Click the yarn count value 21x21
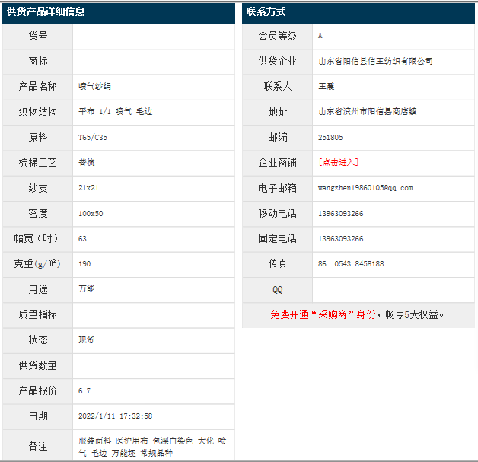This screenshot has width=478, height=462. pyautogui.click(x=91, y=188)
